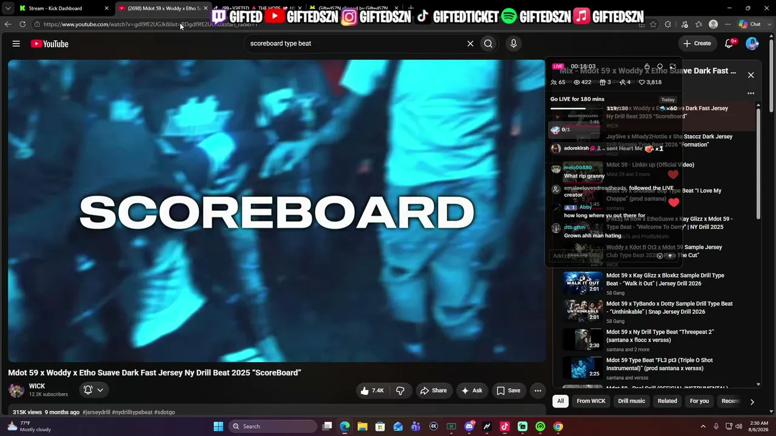Click the #sdotgo hashtag
This screenshot has width=776, height=436.
pos(164,412)
